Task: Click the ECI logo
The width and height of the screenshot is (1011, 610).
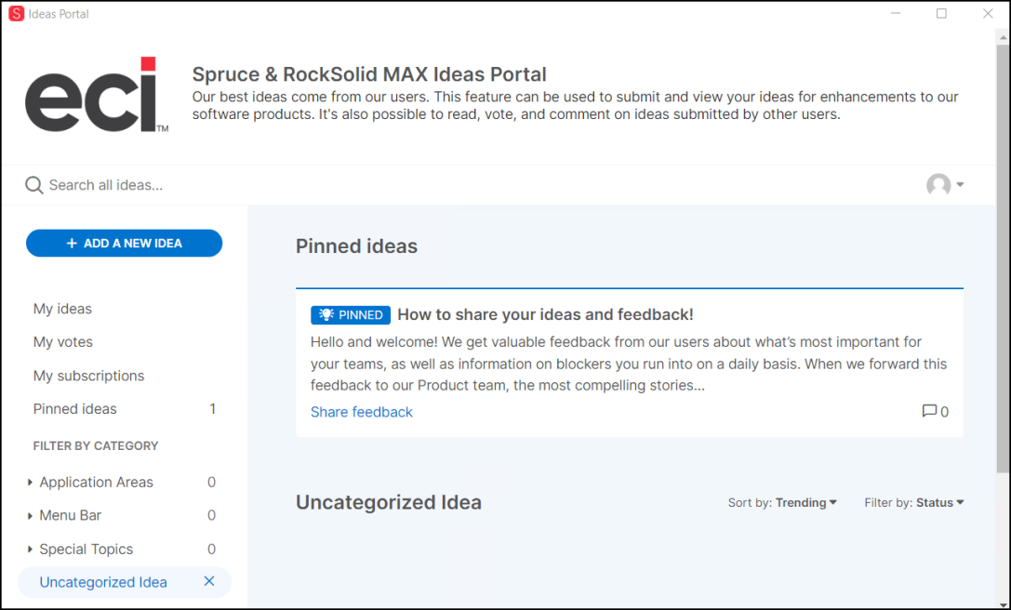Action: pos(97,95)
